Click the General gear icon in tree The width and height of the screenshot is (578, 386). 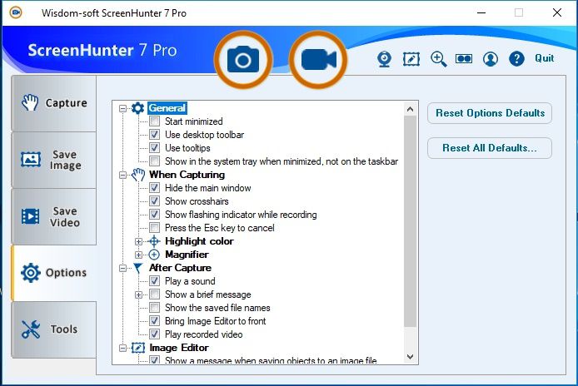coord(138,108)
